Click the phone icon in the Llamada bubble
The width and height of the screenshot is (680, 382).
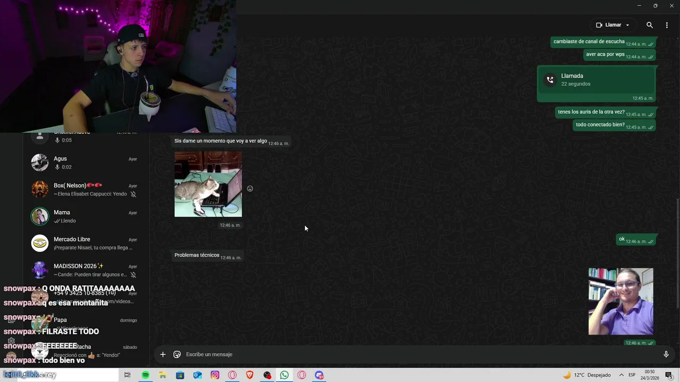pyautogui.click(x=550, y=80)
